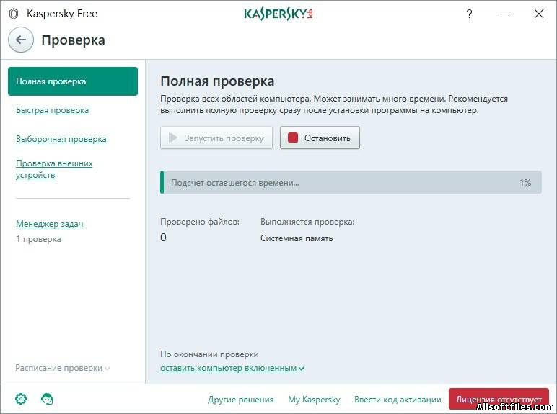The image size is (557, 414).
Task: Open settings via the gear icon
Action: 21,399
